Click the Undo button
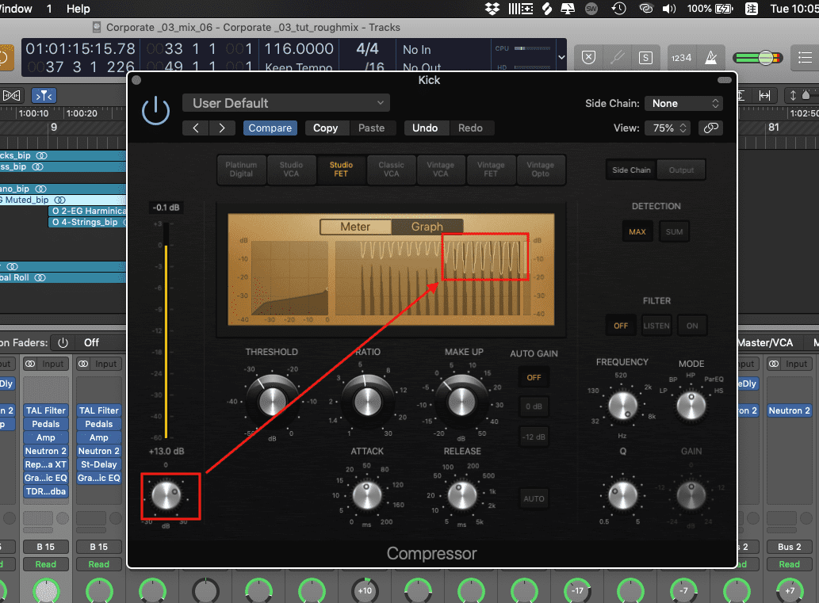 click(425, 128)
